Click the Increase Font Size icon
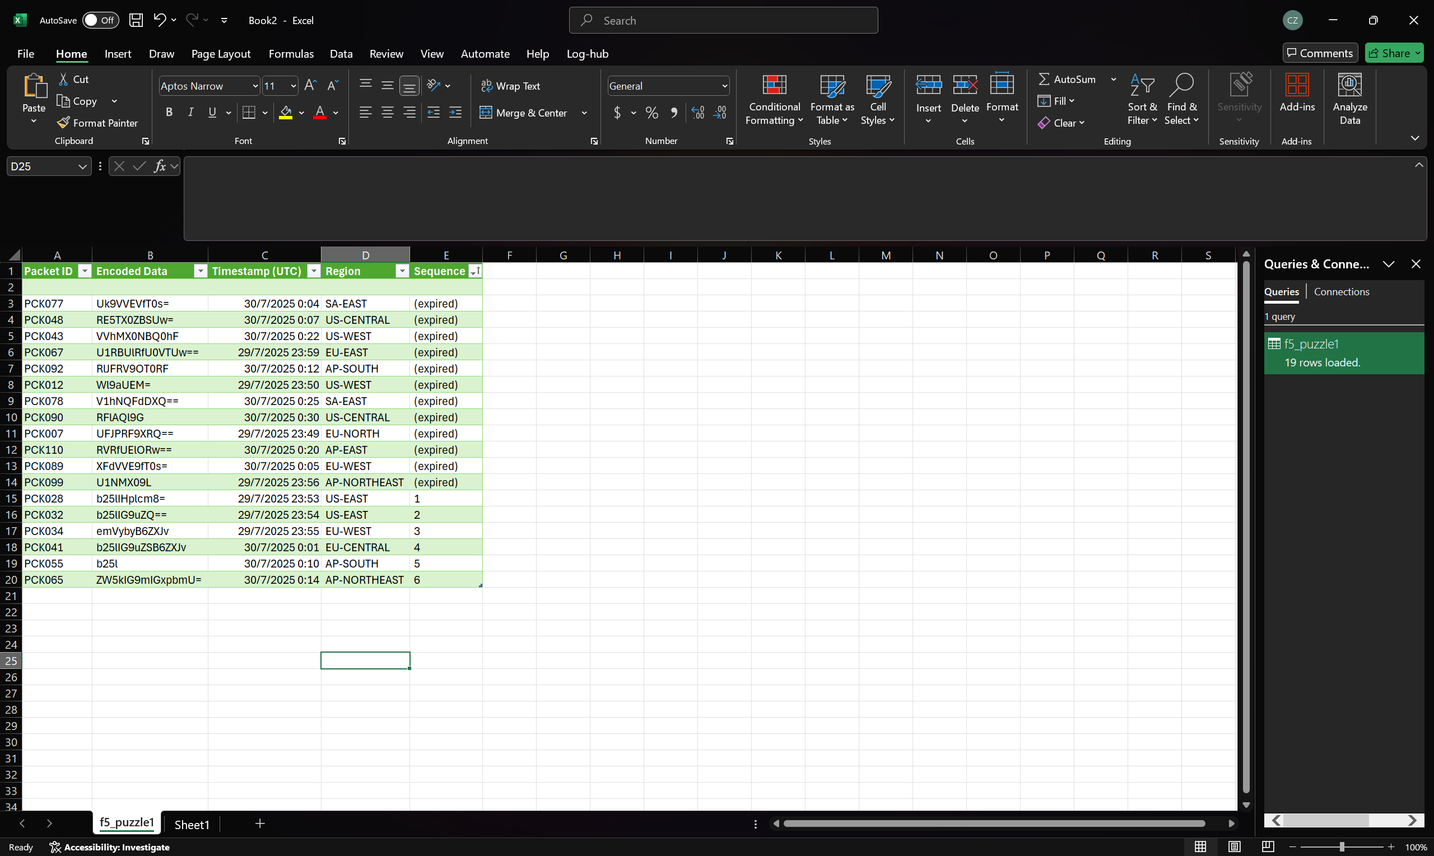Viewport: 1434px width, 856px height. (x=310, y=85)
